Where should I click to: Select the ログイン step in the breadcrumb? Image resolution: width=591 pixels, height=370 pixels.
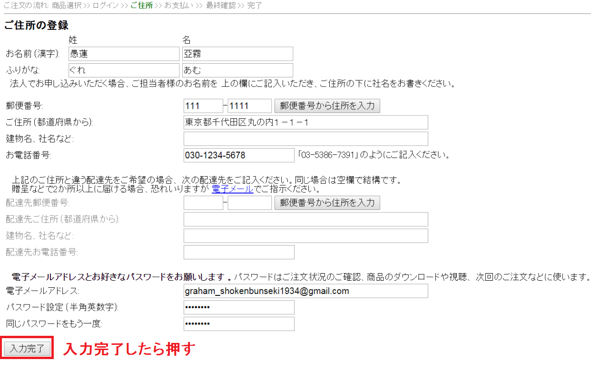pos(105,6)
